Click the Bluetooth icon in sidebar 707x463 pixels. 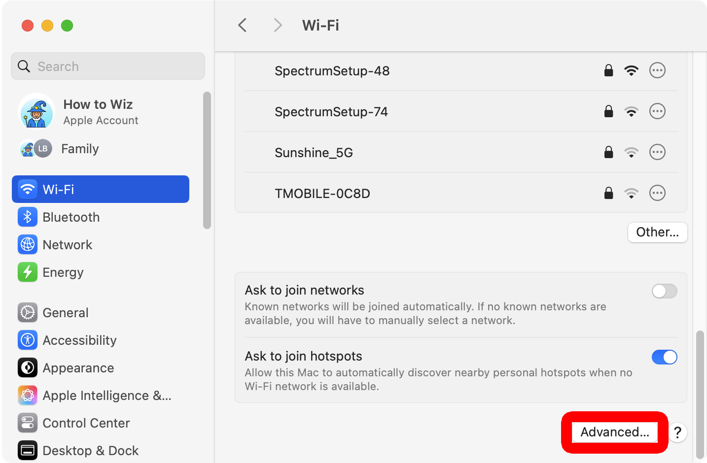(x=28, y=217)
